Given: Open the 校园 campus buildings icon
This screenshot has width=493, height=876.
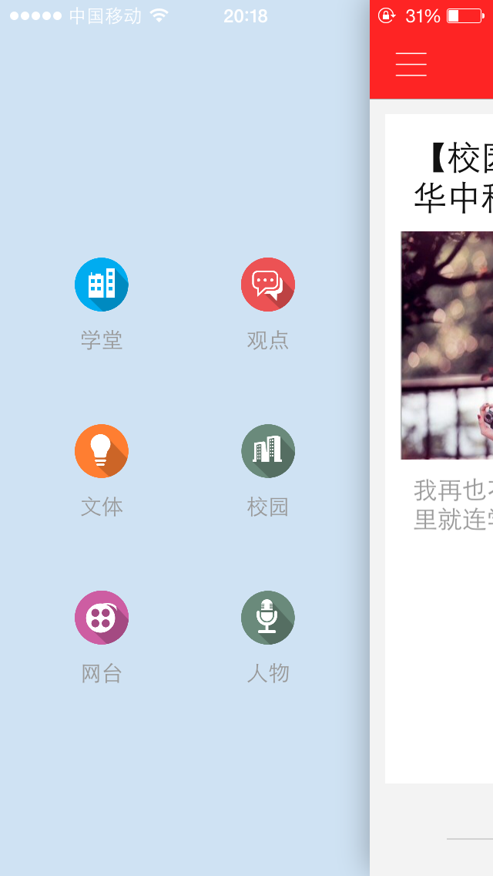Looking at the screenshot, I should point(268,451).
